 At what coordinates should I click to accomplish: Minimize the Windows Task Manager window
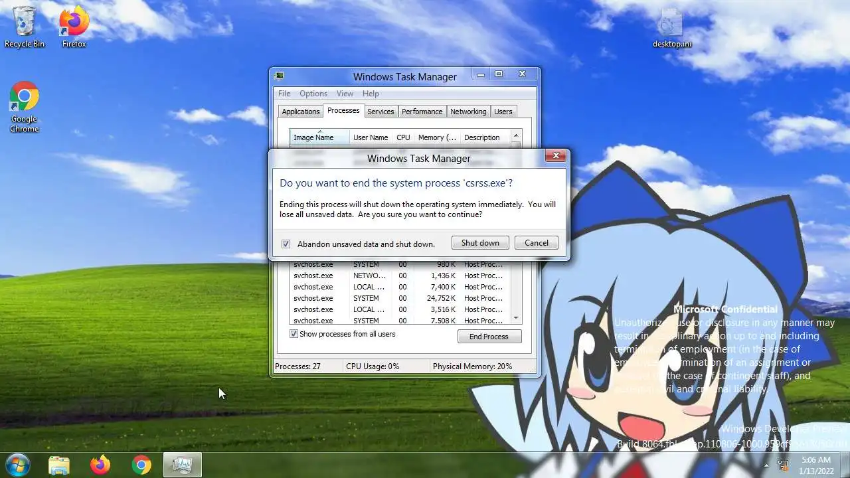pyautogui.click(x=481, y=74)
